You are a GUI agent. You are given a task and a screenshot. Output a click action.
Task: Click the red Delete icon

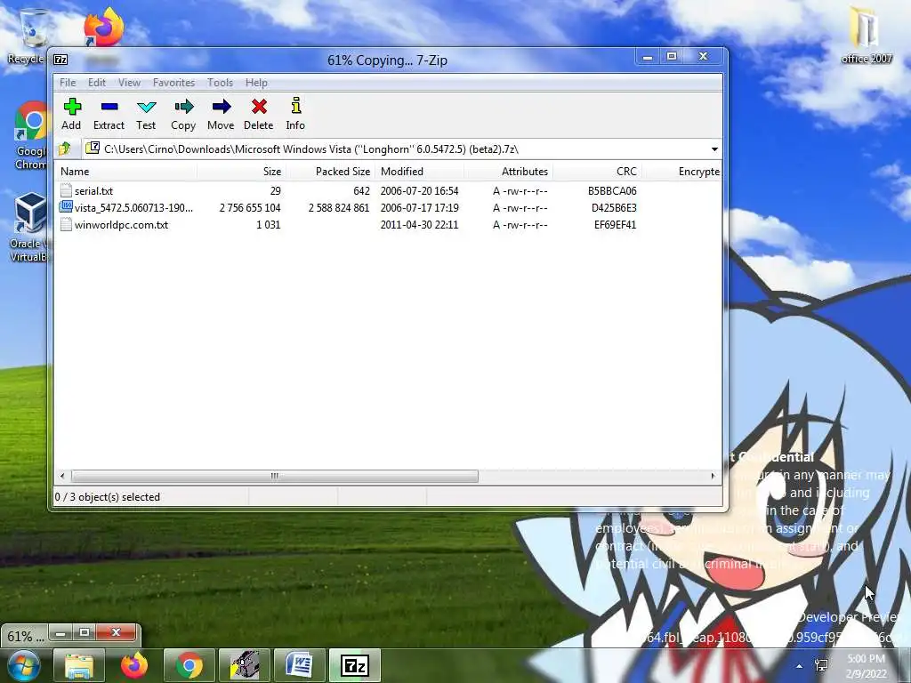(259, 107)
